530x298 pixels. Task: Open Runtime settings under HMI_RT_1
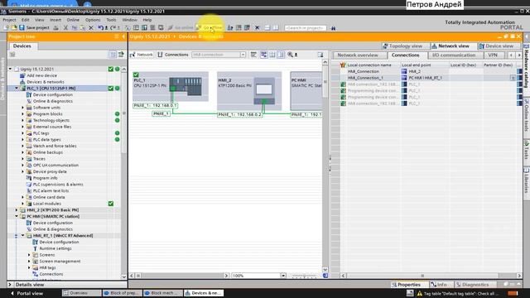point(55,248)
